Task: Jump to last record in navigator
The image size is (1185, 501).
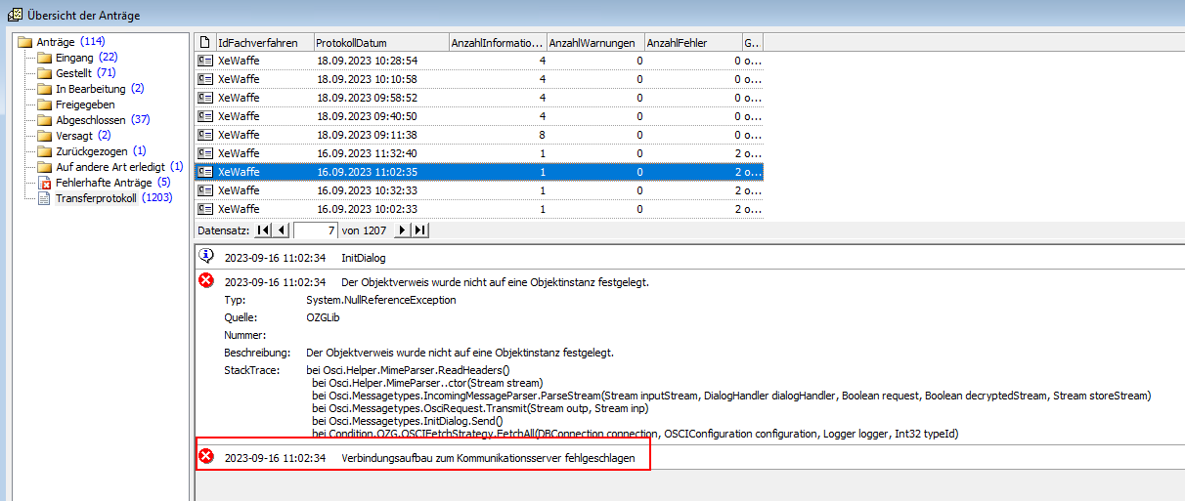Action: pyautogui.click(x=420, y=230)
